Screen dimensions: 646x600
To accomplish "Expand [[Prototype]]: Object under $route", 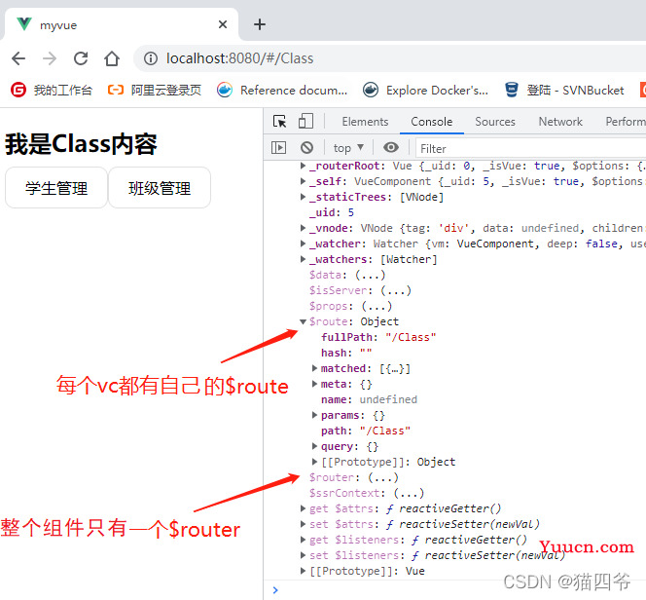I will (x=315, y=462).
